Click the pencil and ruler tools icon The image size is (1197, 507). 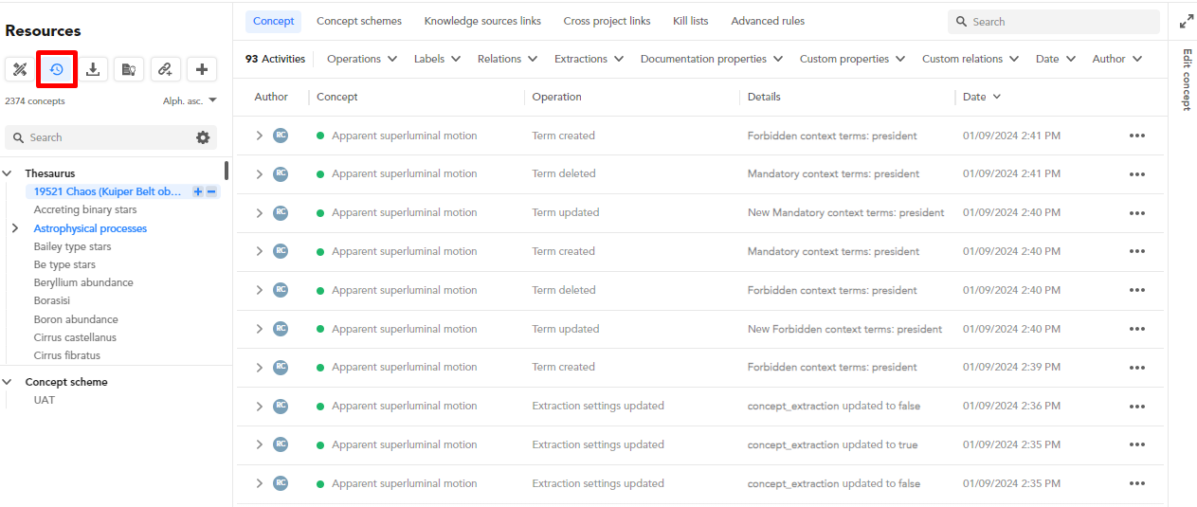tap(20, 69)
